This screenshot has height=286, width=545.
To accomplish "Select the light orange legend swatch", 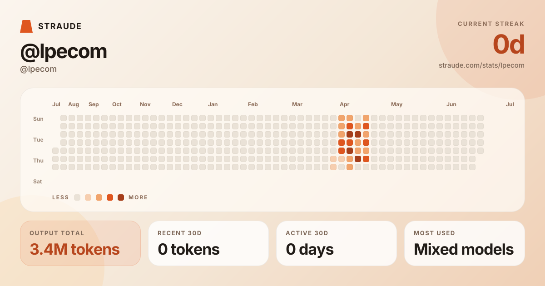I will (99, 197).
